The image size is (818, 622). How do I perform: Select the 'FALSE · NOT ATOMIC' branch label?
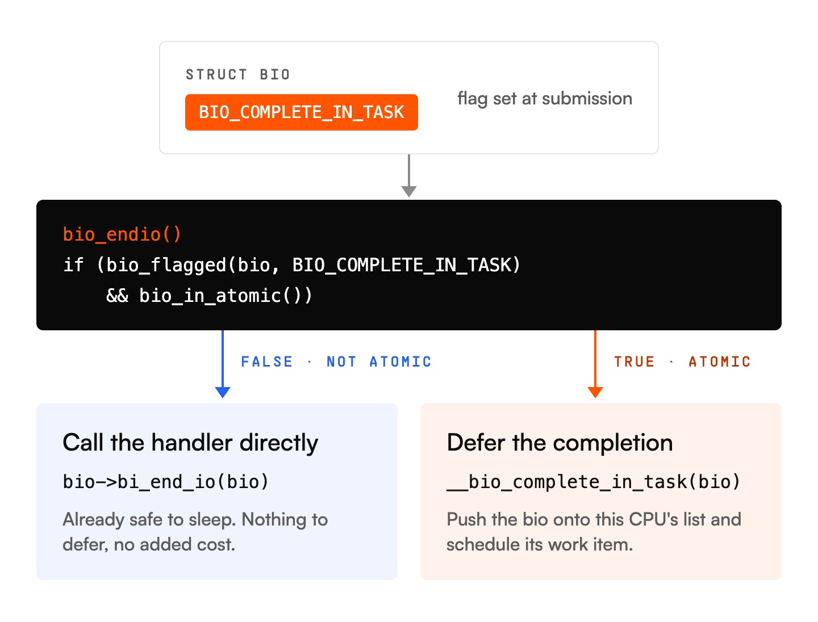336,362
